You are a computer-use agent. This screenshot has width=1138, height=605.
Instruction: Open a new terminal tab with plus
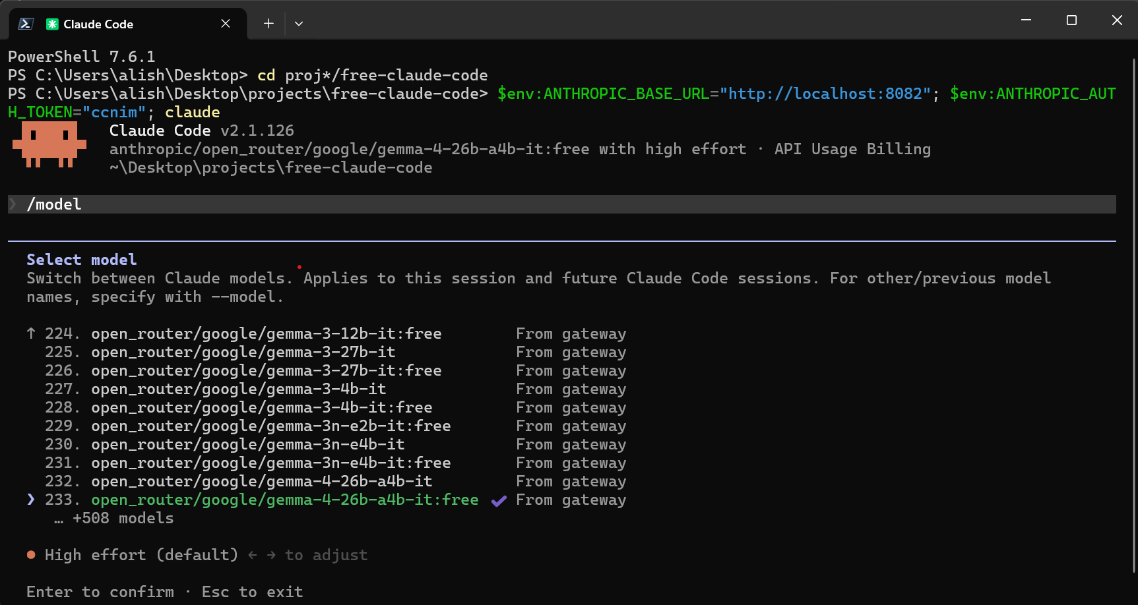(269, 23)
